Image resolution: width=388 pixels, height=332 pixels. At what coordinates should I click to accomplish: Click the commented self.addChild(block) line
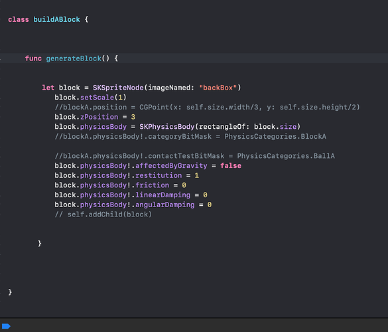(x=103, y=214)
